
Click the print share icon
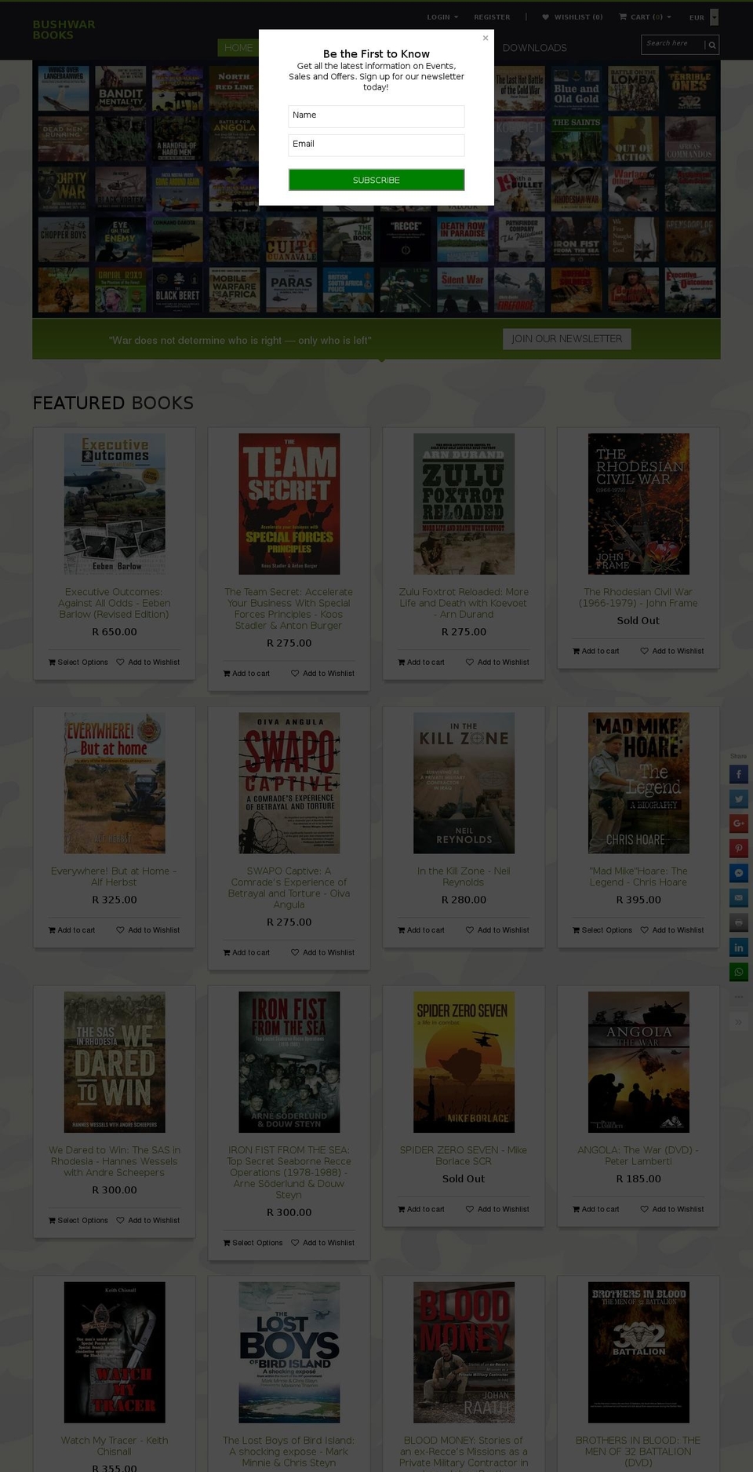[739, 922]
